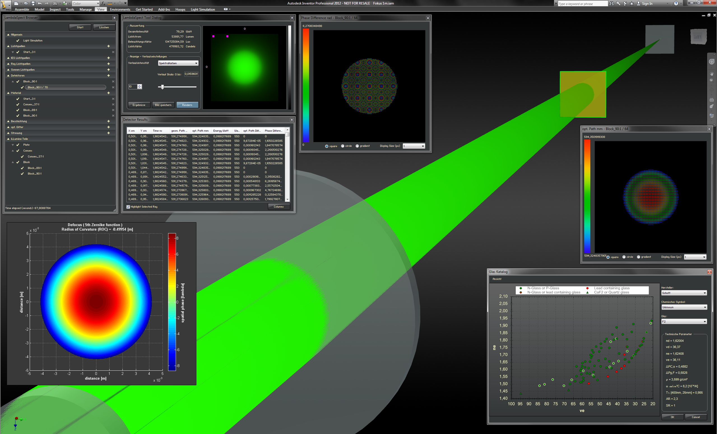Click the Verlauf intensity slider handle
Image resolution: width=717 pixels, height=434 pixels.
click(163, 87)
